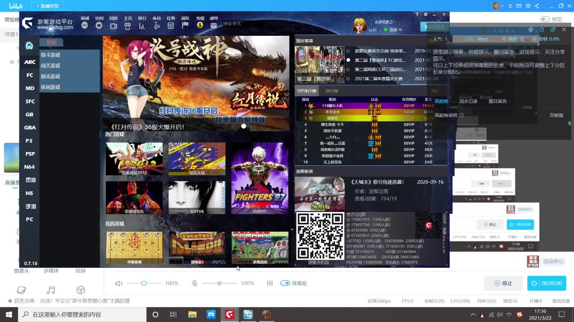Click the danmaku panel lock icon

click(542, 30)
